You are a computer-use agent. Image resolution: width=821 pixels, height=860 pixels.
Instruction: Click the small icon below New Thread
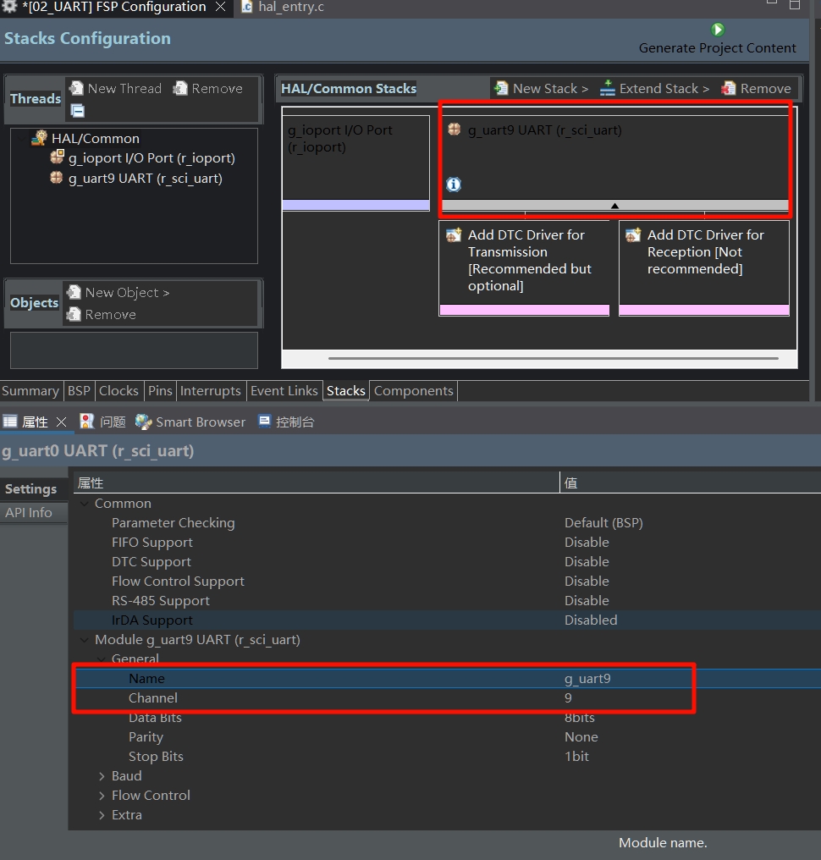[77, 110]
